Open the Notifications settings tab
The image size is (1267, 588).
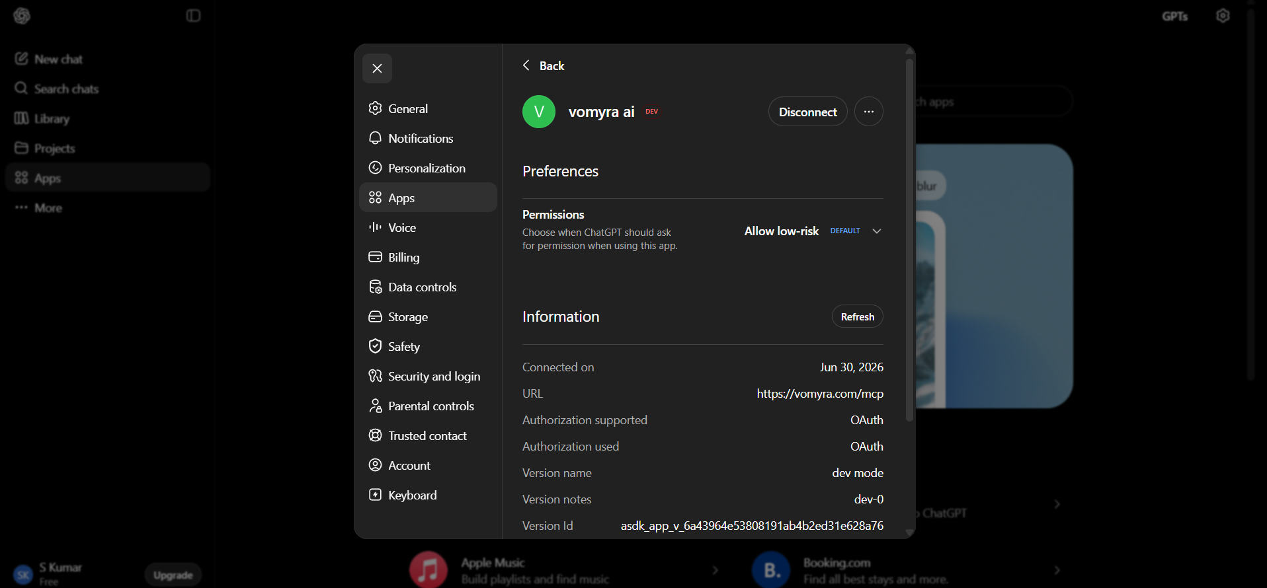[x=428, y=138]
